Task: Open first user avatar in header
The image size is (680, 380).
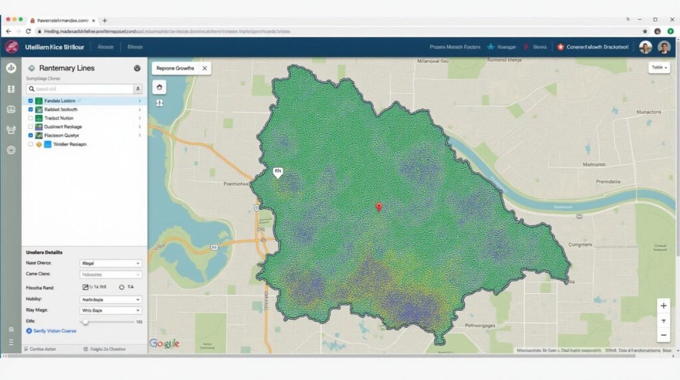Action: 645,47
